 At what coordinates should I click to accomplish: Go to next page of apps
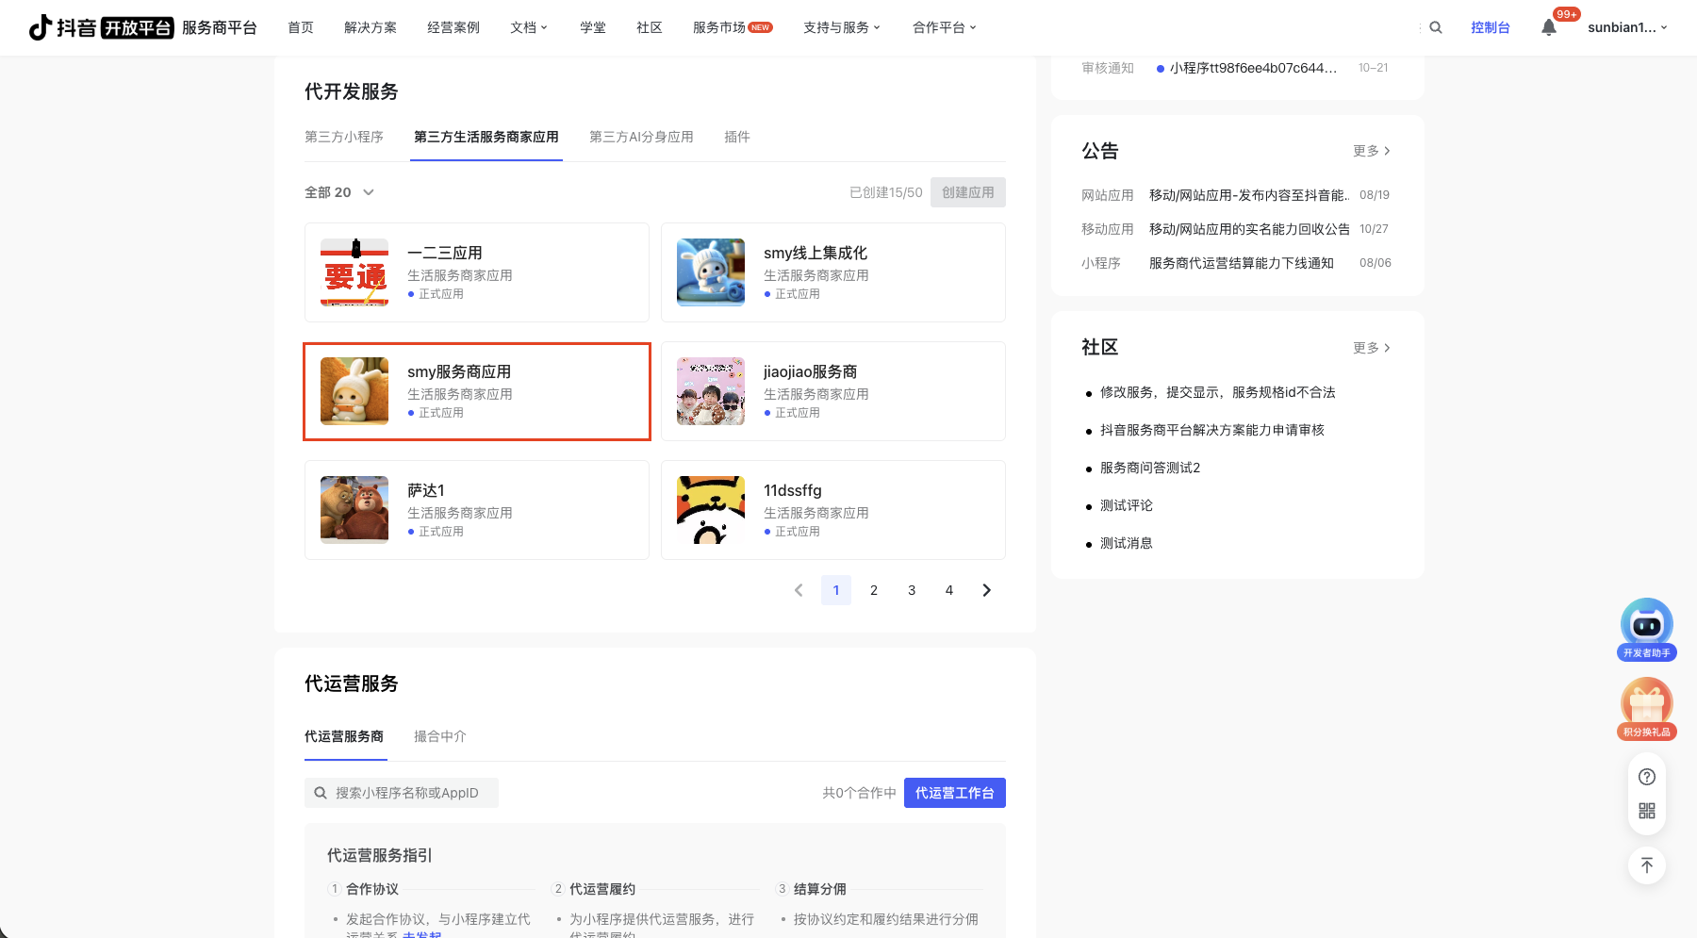pos(986,590)
